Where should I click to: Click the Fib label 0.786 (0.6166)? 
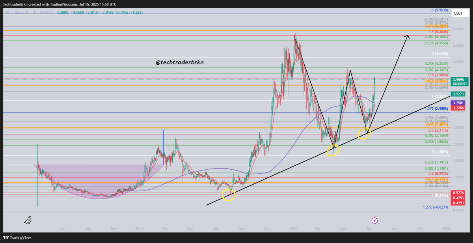[437, 186]
